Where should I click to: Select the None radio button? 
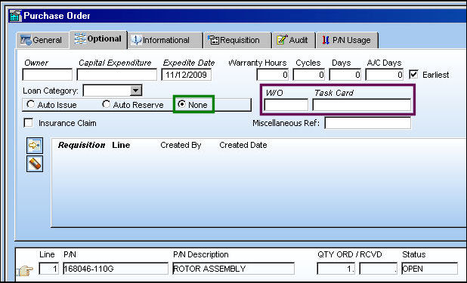coord(181,104)
